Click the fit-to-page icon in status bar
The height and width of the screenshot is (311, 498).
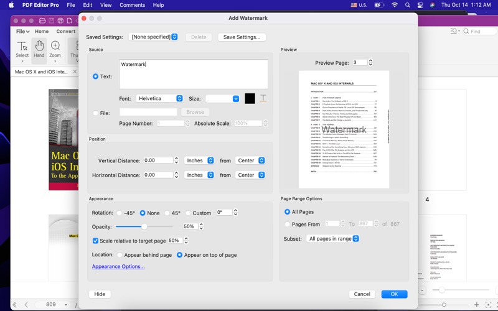[489, 305]
